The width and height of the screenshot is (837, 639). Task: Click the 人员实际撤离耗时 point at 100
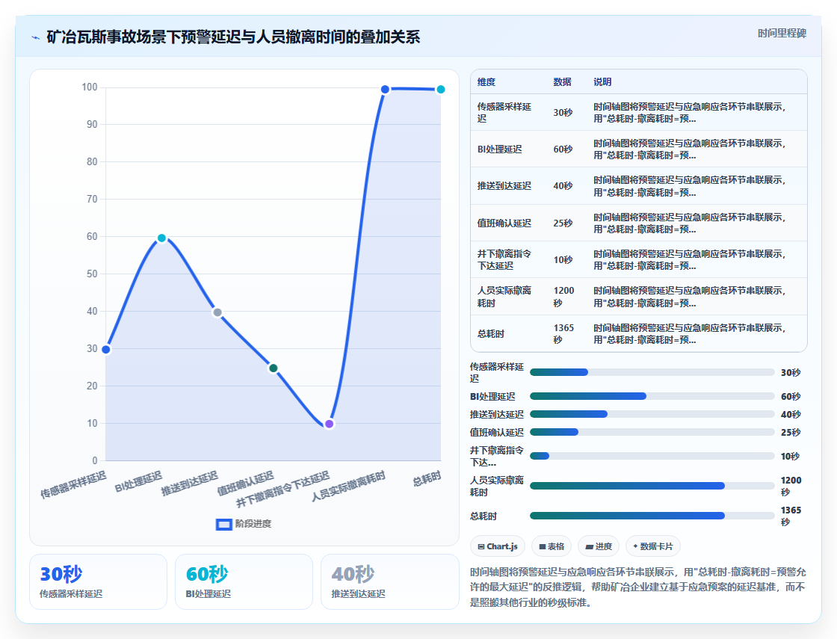click(385, 89)
